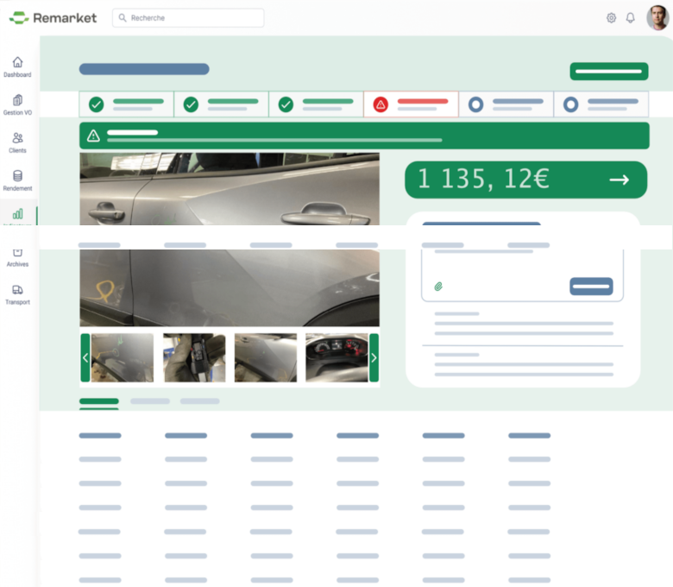Select the Rendement coins icon
Viewport: 673px width, 587px height.
pos(17,176)
